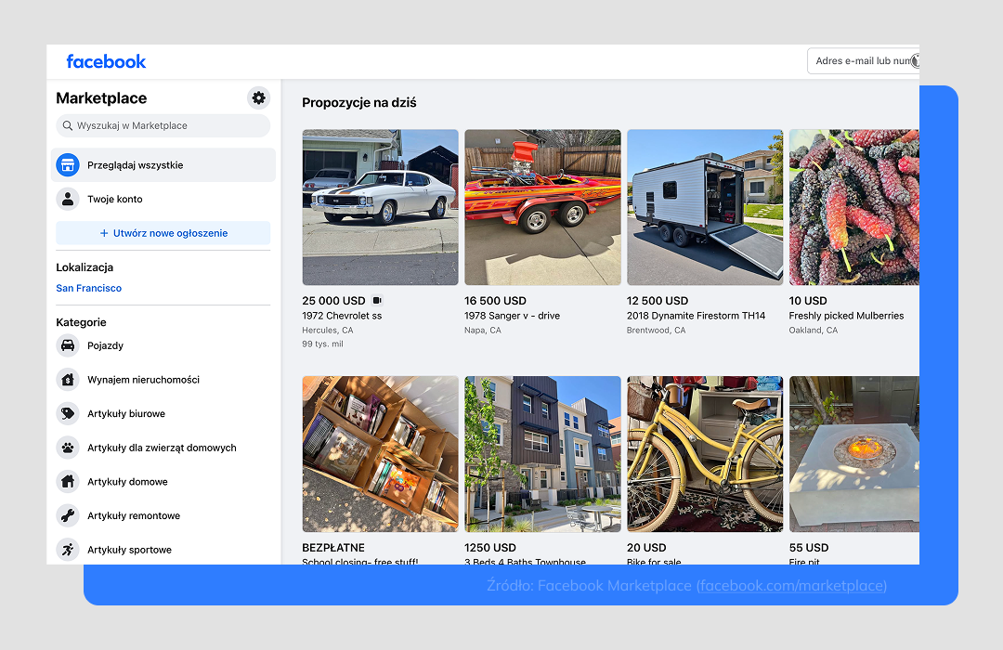Open Marketplace settings gear icon
This screenshot has width=1003, height=650.
coord(258,97)
